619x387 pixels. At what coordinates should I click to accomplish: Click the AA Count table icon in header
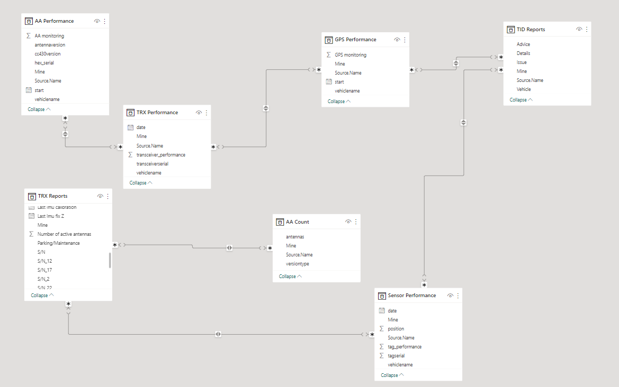(x=280, y=222)
